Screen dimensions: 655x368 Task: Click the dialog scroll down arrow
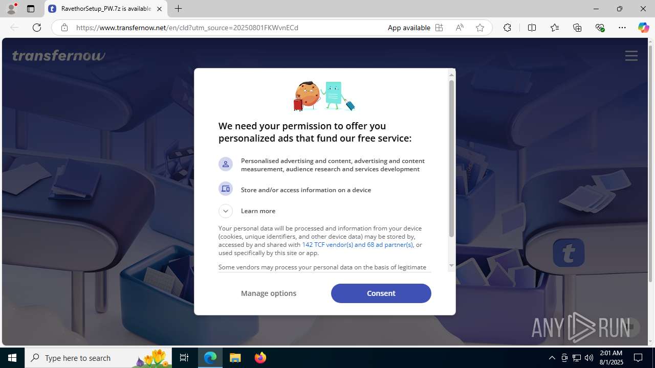[451, 265]
